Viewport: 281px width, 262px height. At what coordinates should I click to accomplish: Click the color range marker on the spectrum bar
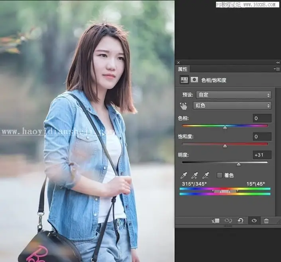click(x=225, y=191)
